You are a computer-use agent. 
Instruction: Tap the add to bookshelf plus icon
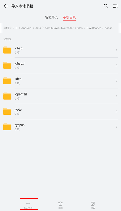(28, 204)
